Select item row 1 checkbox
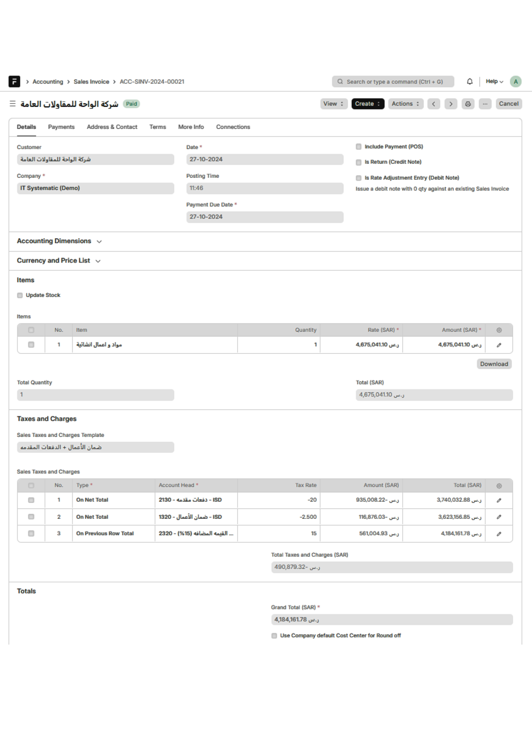 pyautogui.click(x=31, y=345)
